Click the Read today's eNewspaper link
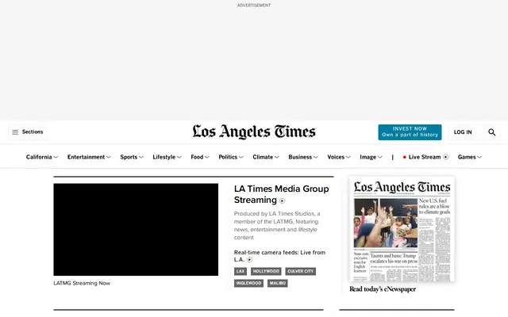 383,289
